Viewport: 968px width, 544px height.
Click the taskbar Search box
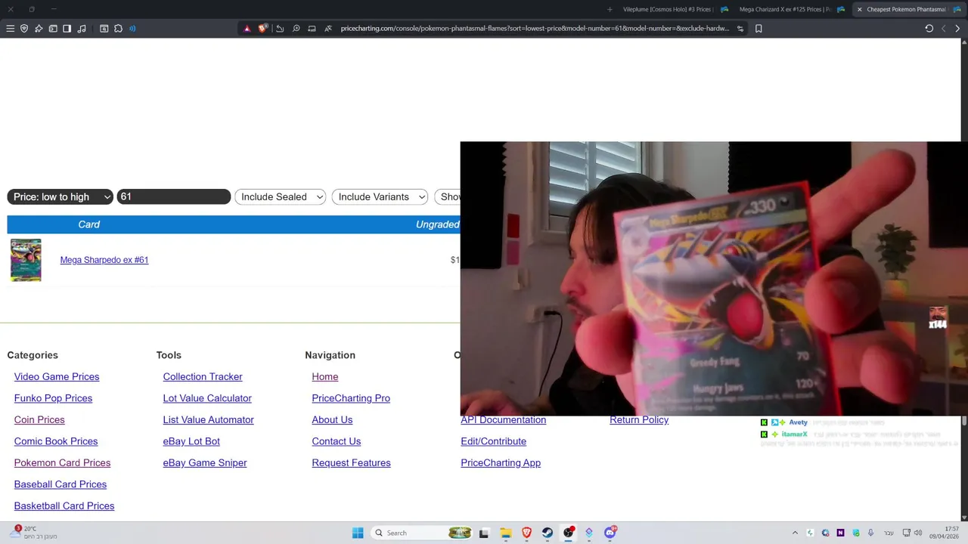(x=422, y=533)
